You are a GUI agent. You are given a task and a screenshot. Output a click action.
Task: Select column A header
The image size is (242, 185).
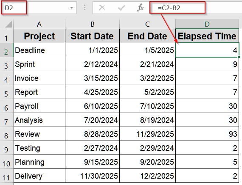[39, 24]
